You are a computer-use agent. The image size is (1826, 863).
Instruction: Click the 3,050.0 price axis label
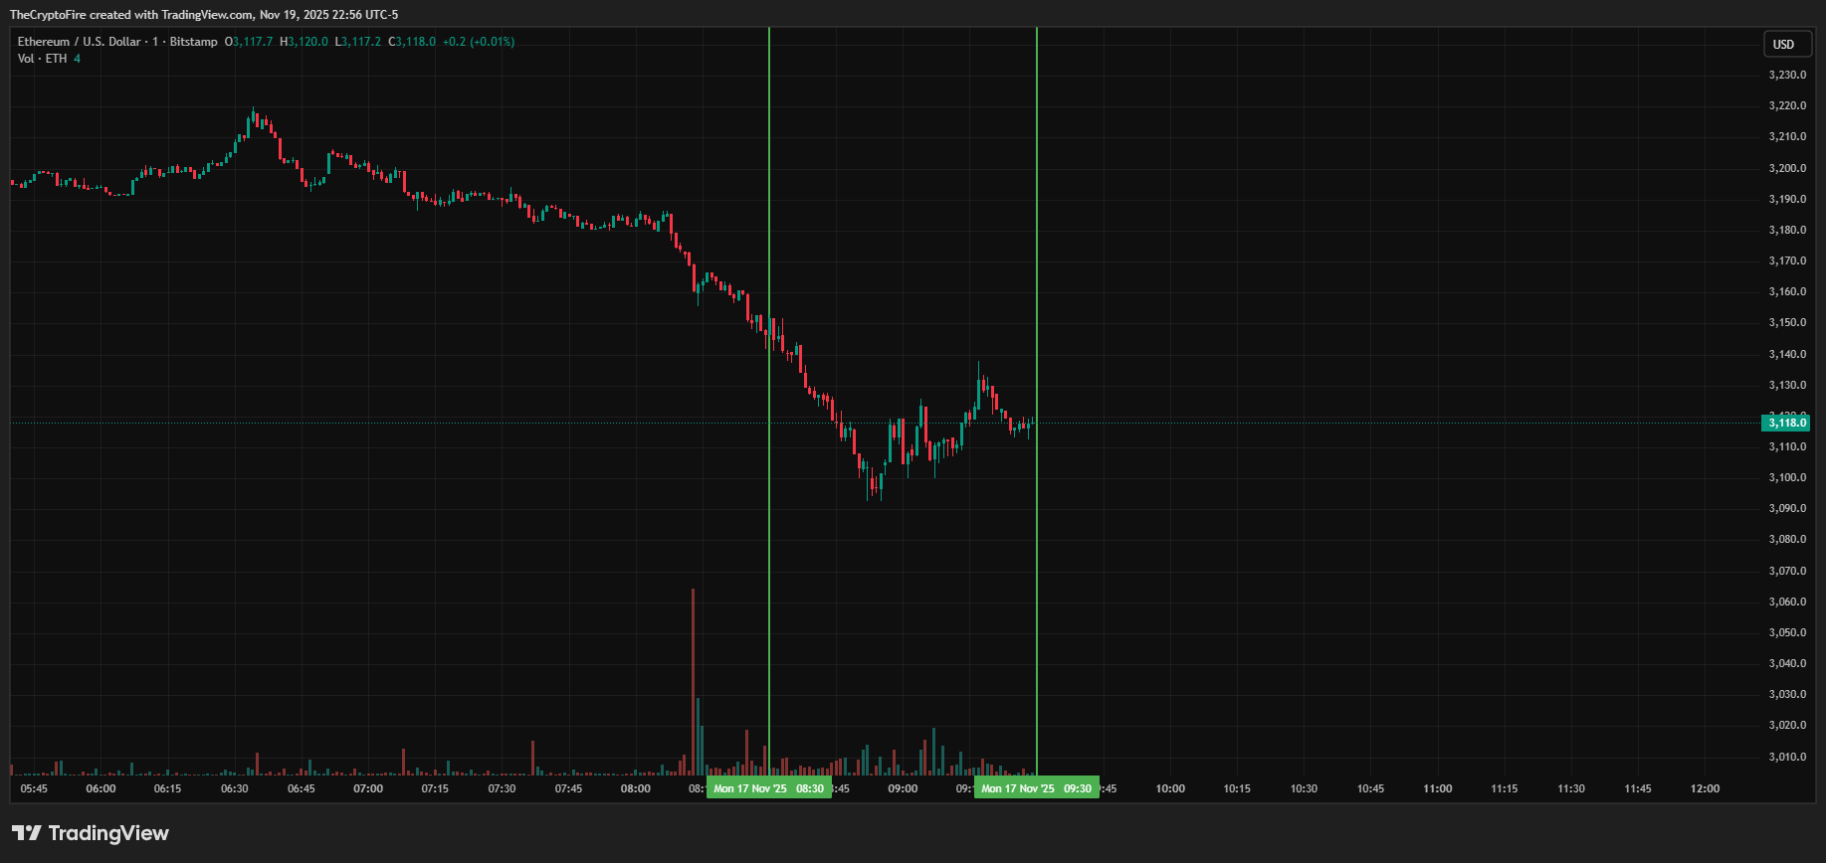click(x=1788, y=632)
